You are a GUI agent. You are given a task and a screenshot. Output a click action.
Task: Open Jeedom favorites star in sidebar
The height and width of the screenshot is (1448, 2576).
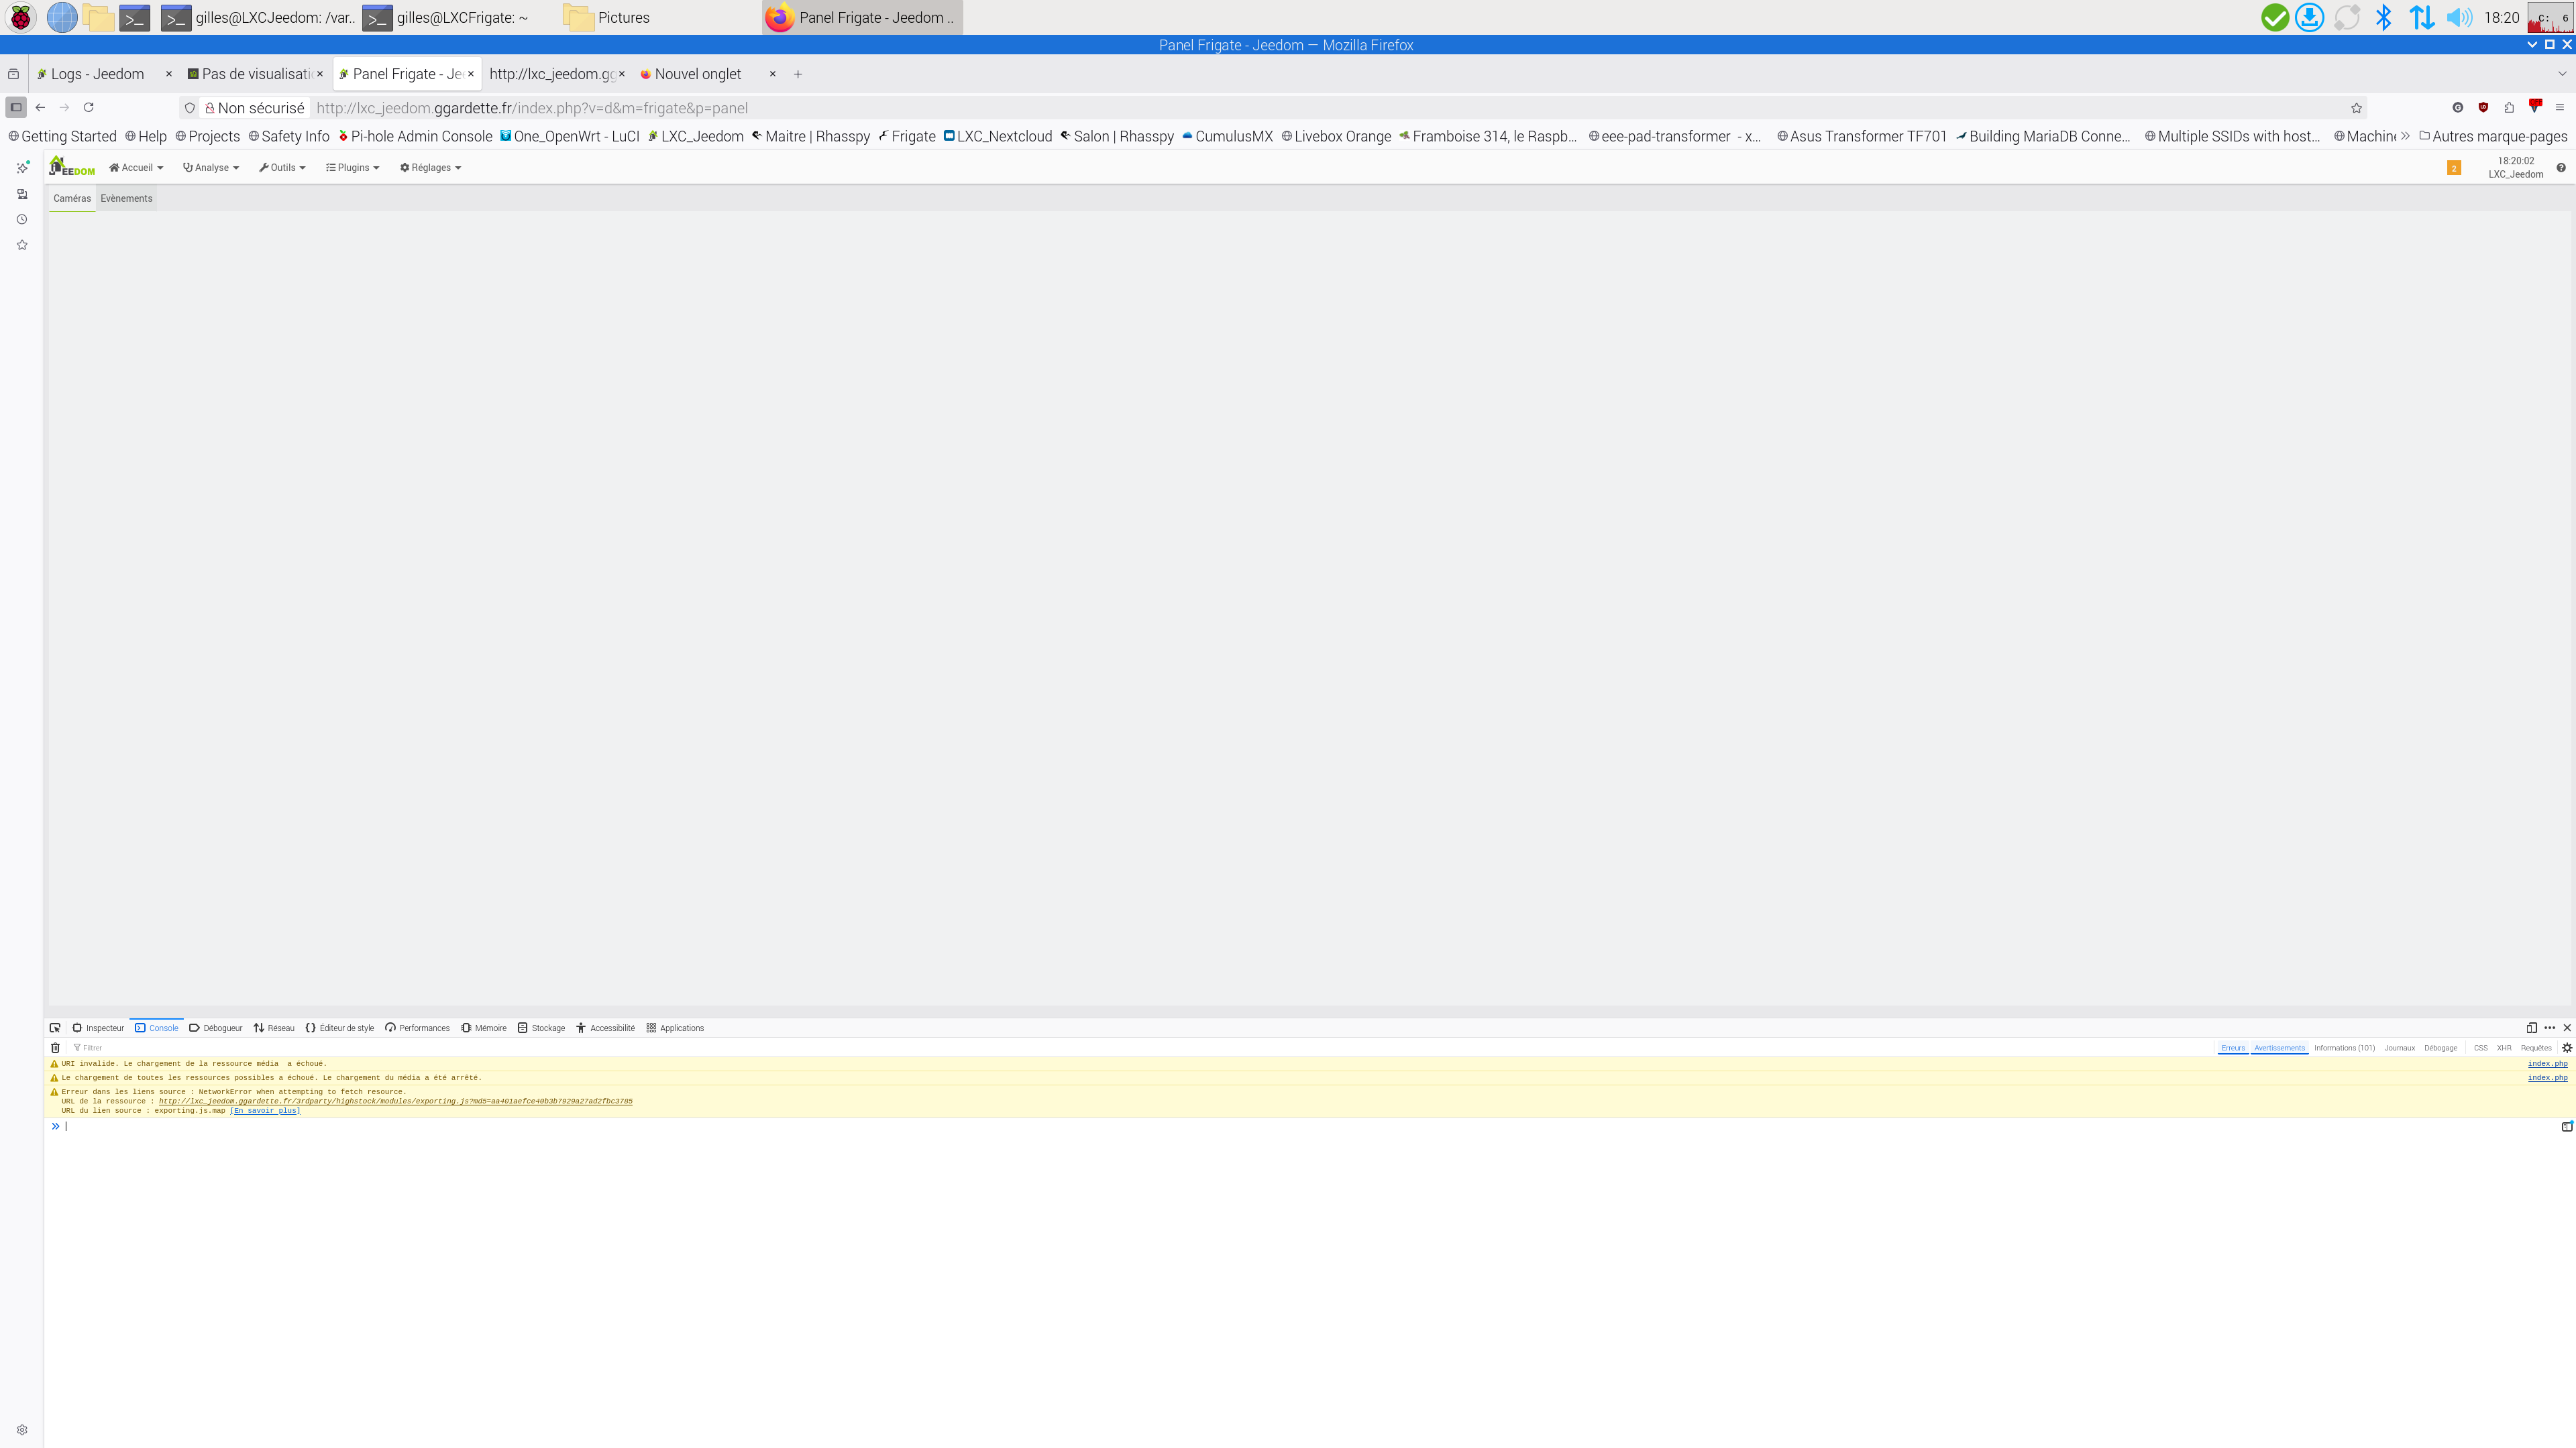tap(22, 245)
